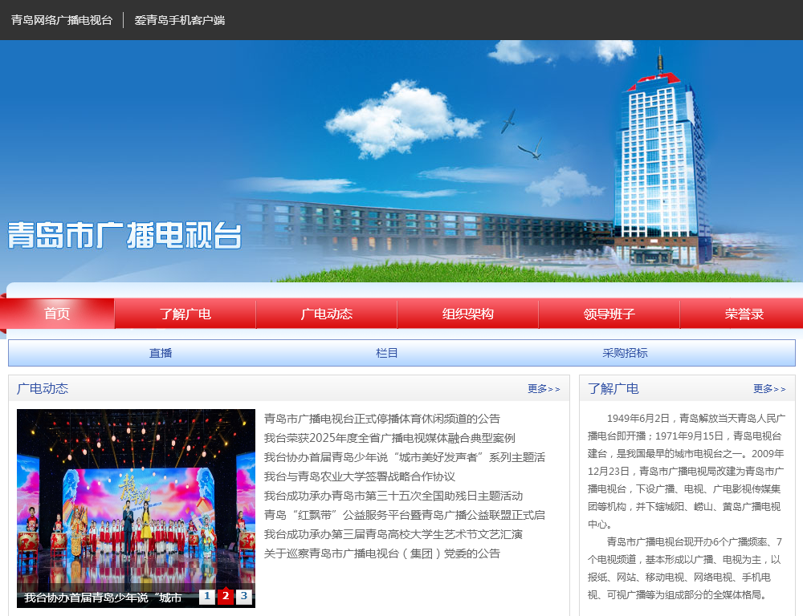Open the 组织架构 section tab
This screenshot has width=803, height=616.
tap(467, 314)
